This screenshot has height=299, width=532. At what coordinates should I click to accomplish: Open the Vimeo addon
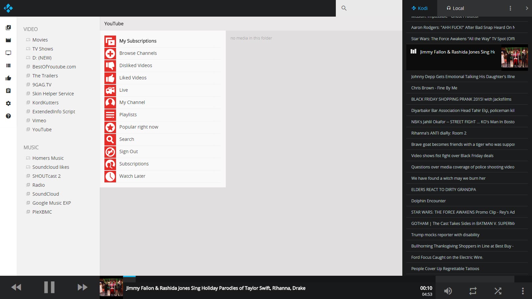[x=39, y=121]
